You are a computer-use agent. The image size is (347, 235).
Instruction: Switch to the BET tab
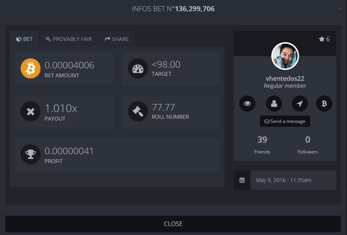point(25,39)
